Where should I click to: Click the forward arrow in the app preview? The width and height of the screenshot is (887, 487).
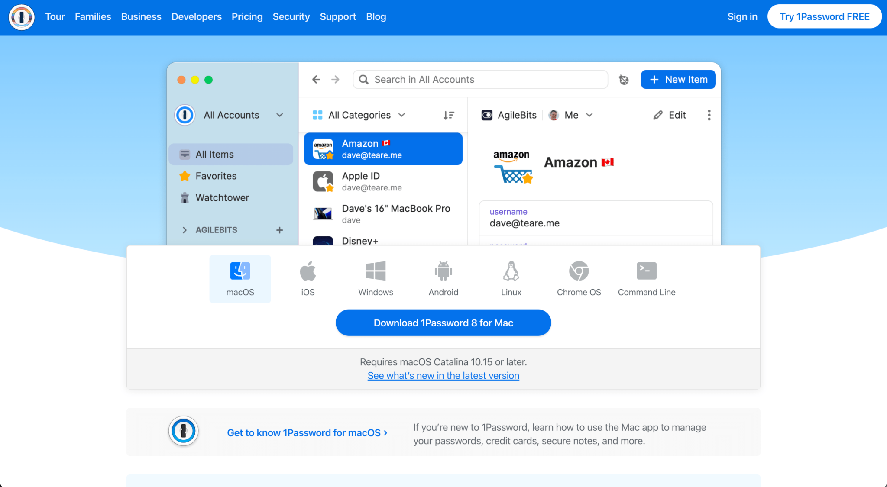tap(335, 80)
